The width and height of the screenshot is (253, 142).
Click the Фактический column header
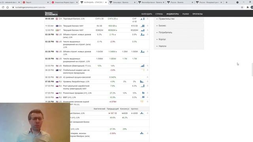click(99, 109)
